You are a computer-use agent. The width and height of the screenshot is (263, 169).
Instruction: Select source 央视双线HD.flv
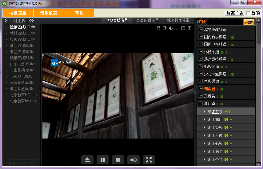tap(22, 39)
